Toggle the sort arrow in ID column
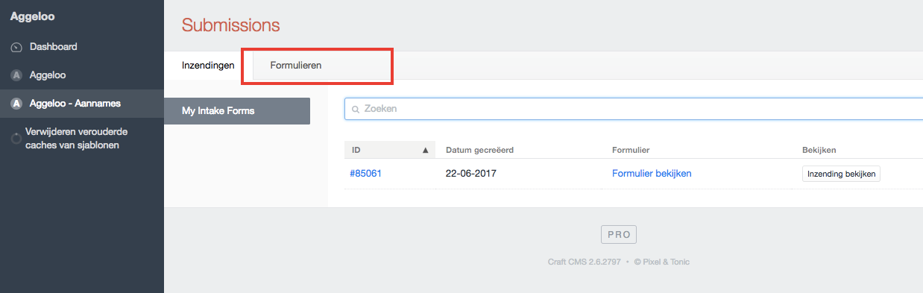 [426, 150]
